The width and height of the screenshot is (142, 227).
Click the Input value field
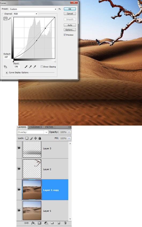point(17,67)
